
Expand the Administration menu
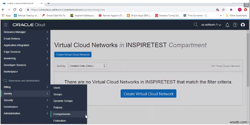click(x=25, y=113)
